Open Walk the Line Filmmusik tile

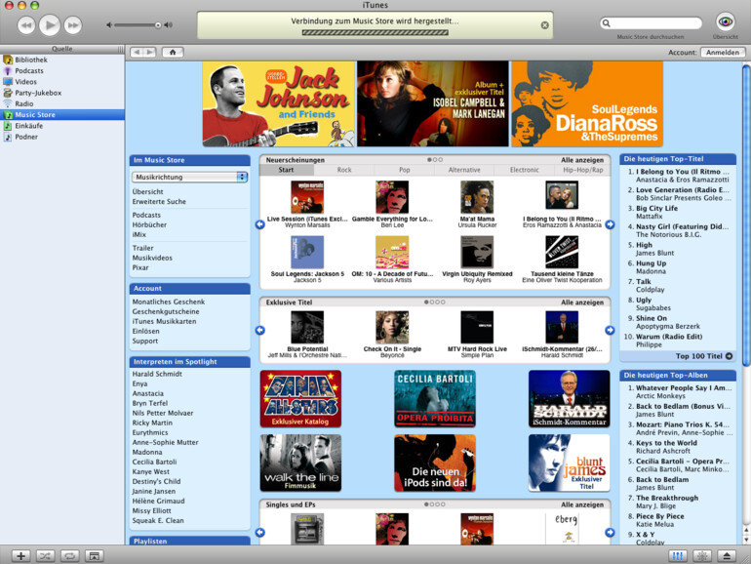pos(300,463)
